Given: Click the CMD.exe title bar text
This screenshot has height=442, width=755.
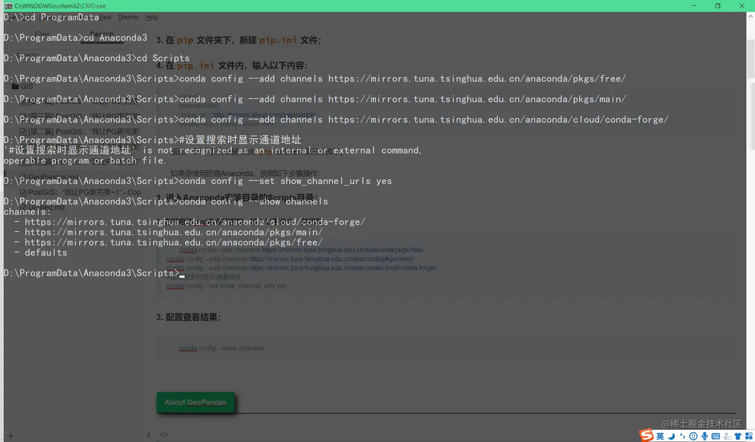Looking at the screenshot, I should coord(60,6).
